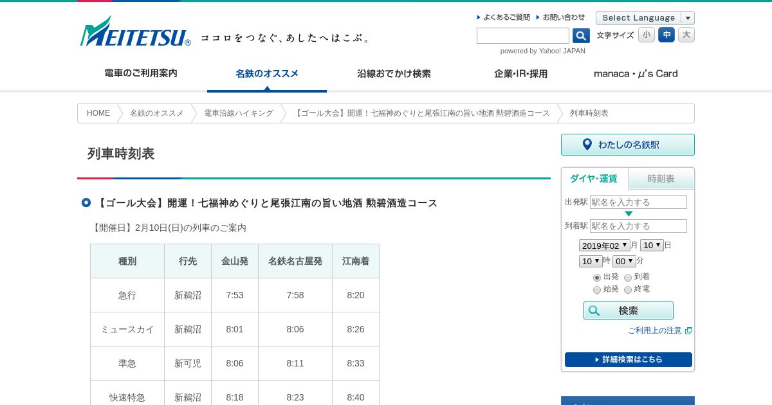
Task: Click the blue search magnifier button
Action: (581, 36)
